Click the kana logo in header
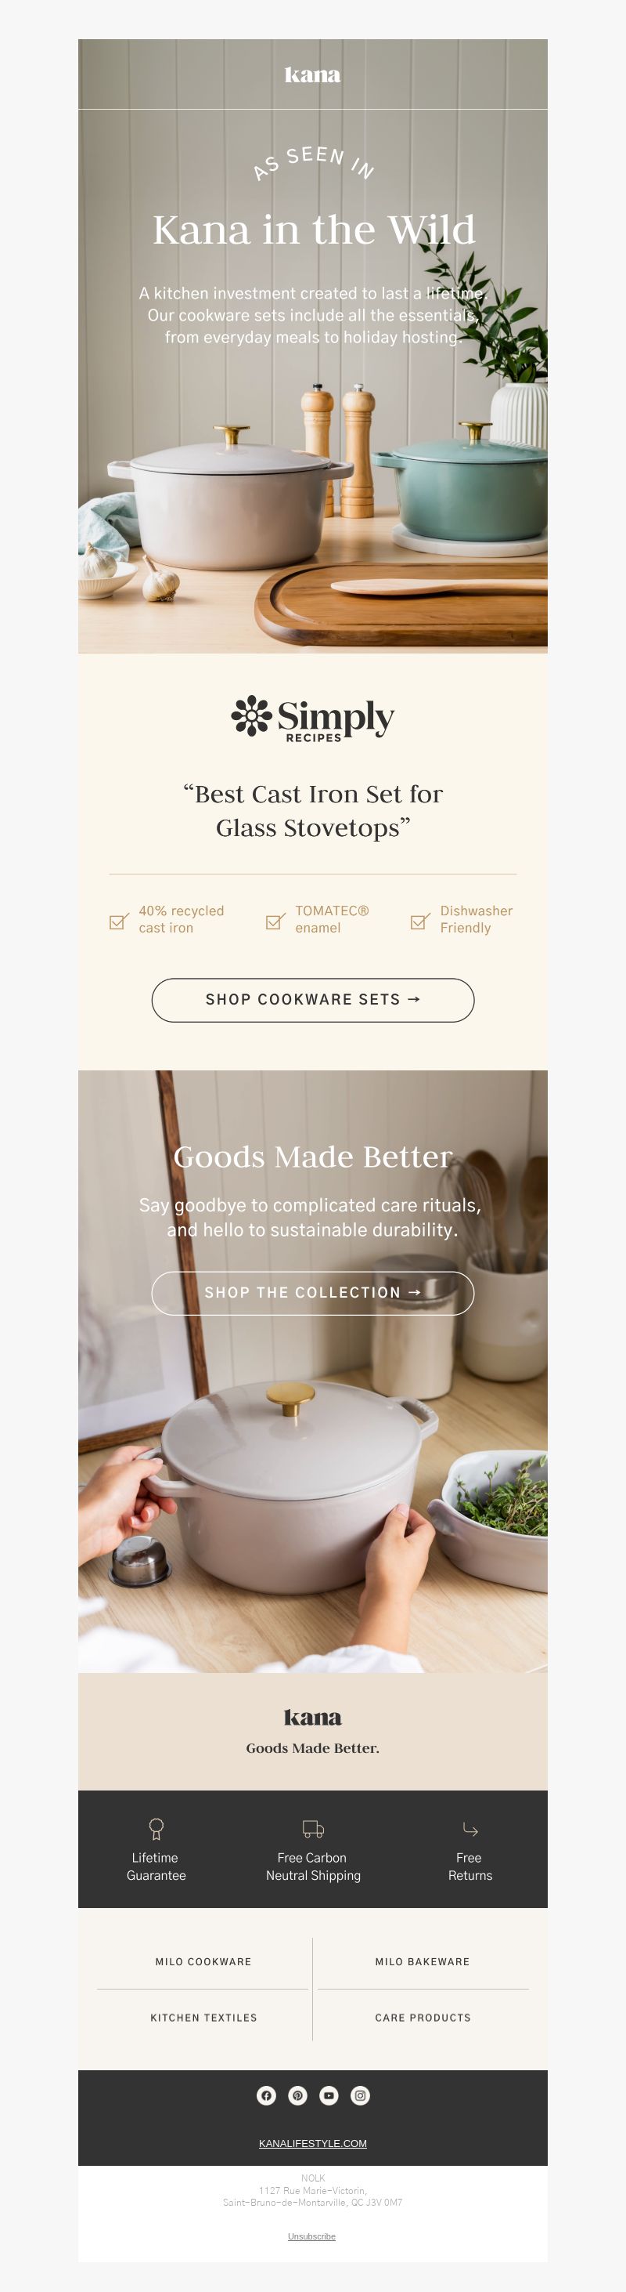626x2292 pixels. (312, 74)
